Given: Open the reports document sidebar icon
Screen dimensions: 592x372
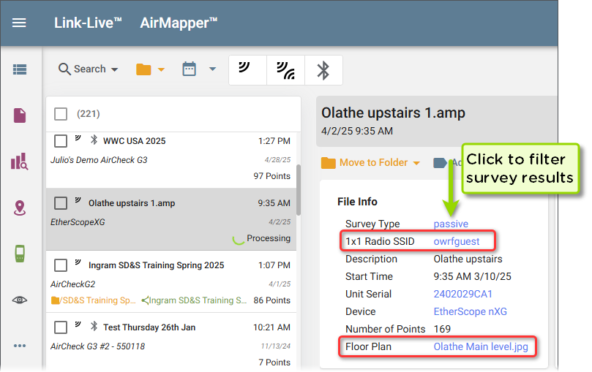Looking at the screenshot, I should (x=20, y=115).
